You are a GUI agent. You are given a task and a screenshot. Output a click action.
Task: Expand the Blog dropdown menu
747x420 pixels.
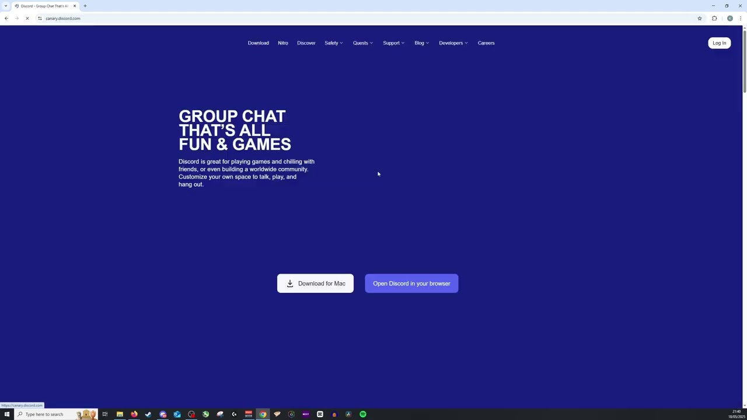point(421,43)
